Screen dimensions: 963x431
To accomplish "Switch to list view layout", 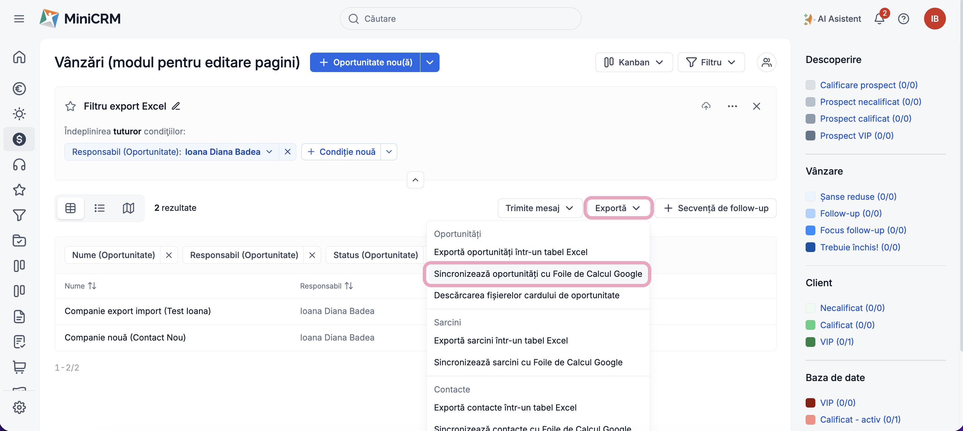I will tap(99, 208).
